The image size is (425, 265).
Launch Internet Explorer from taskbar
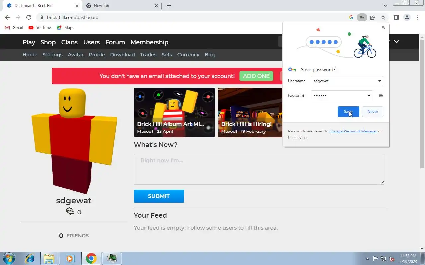coord(30,258)
